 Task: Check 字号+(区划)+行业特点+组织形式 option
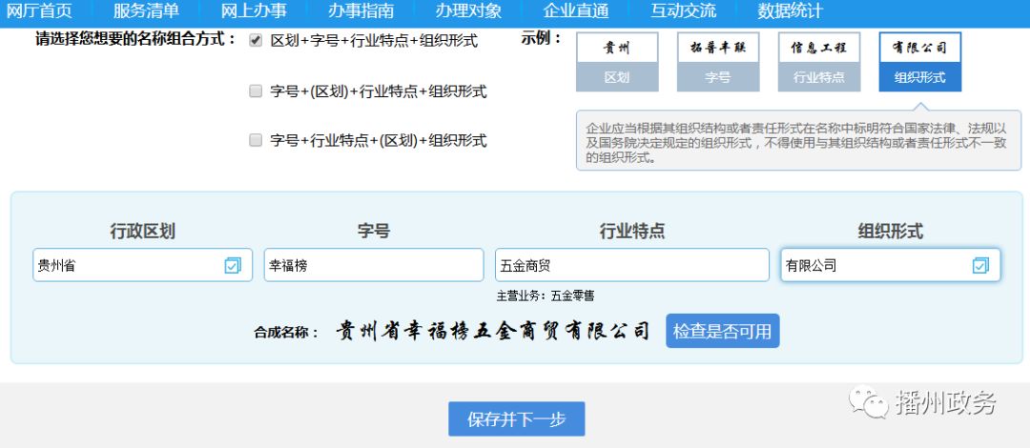(x=256, y=92)
